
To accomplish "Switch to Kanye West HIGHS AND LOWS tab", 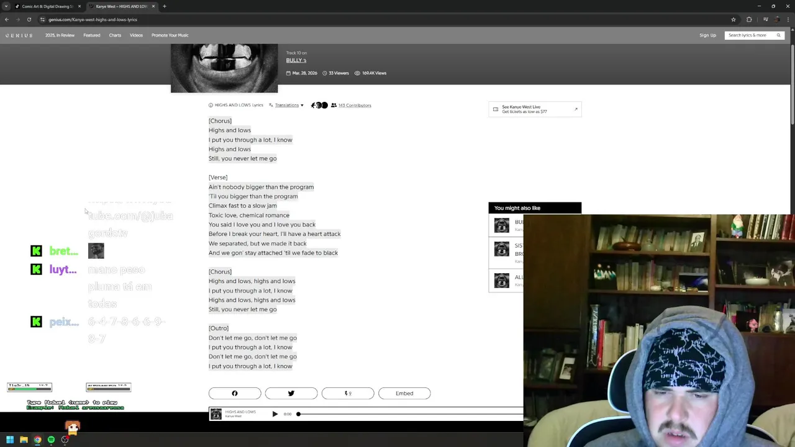I will tap(121, 6).
